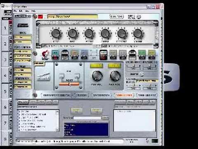Select the tan stompbox pedal in the chain
Image resolution: width=198 pixels, height=149 pixels.
[75, 55]
